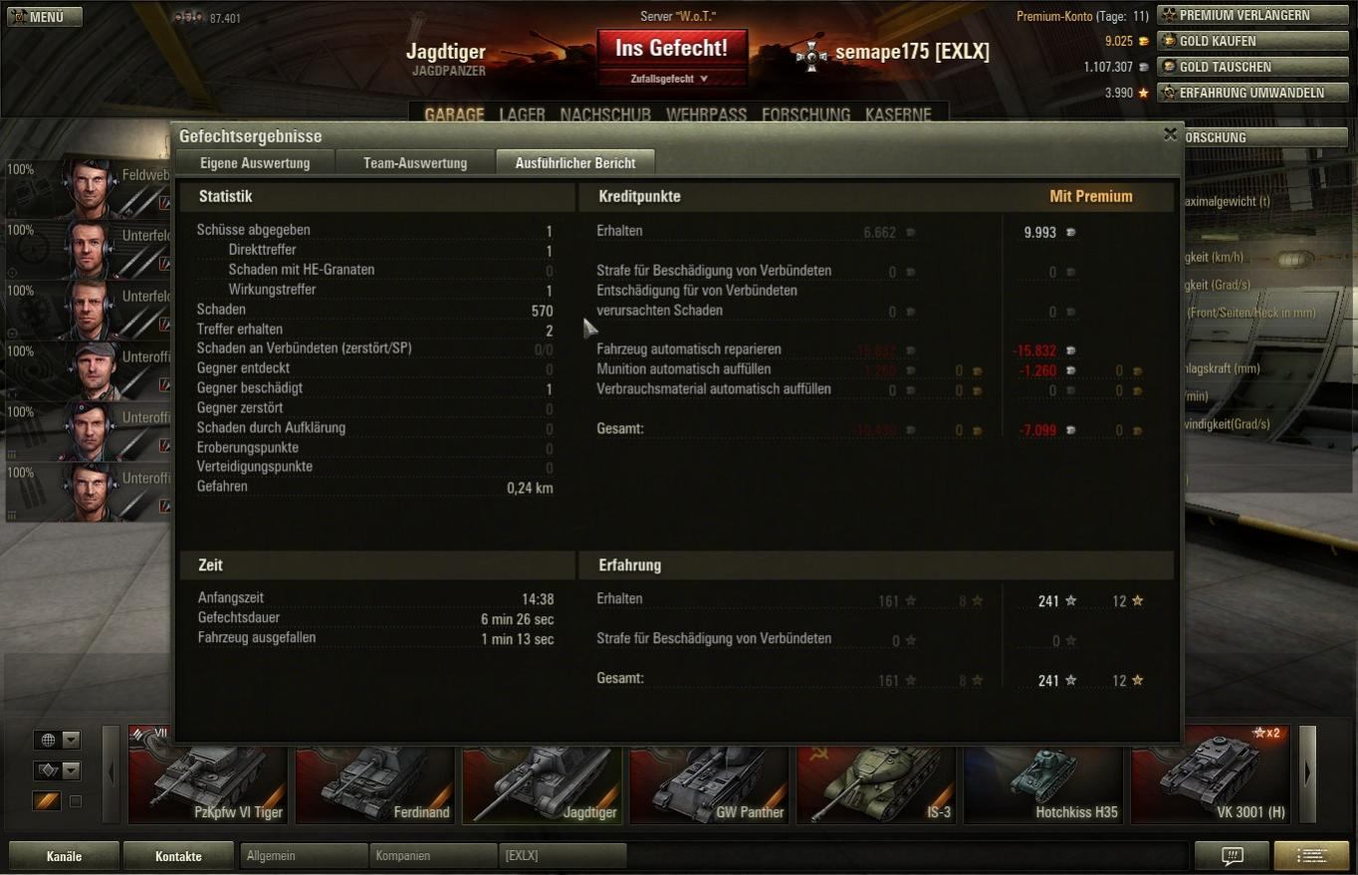This screenshot has height=875, width=1358.
Task: Select crew member wearing the grey cap
Action: [90, 370]
